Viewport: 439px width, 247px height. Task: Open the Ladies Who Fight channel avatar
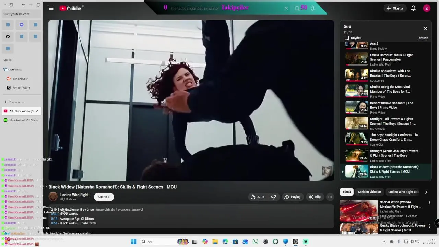pyautogui.click(x=53, y=197)
